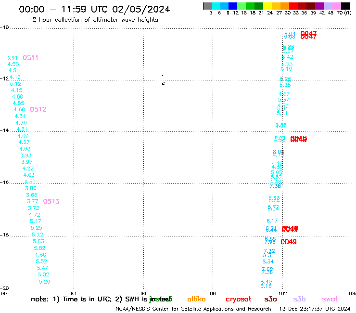Click the 5.26 wave height reading

tap(44, 281)
